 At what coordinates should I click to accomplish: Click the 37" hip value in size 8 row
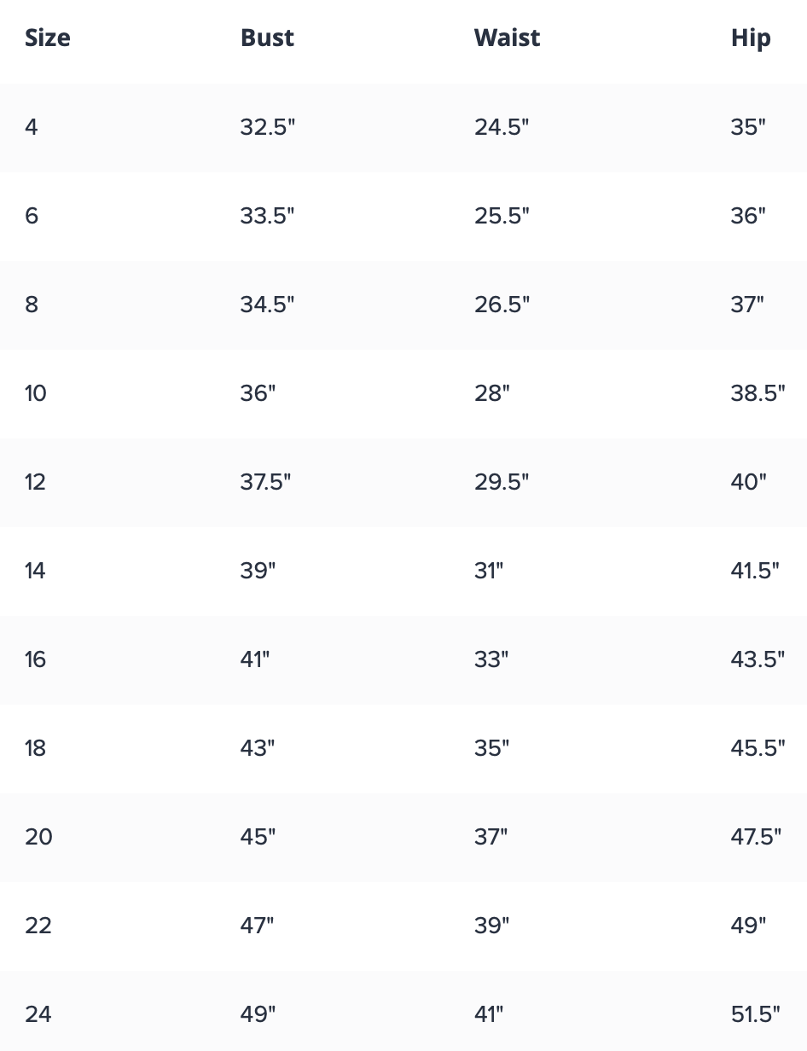coord(747,305)
